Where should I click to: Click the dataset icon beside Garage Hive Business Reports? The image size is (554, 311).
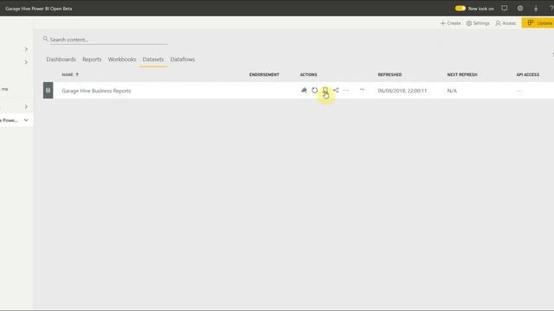point(48,90)
